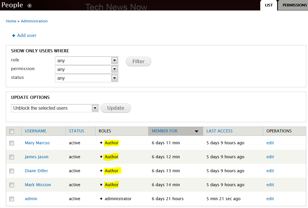Open Mark Mission user profile

(38, 185)
